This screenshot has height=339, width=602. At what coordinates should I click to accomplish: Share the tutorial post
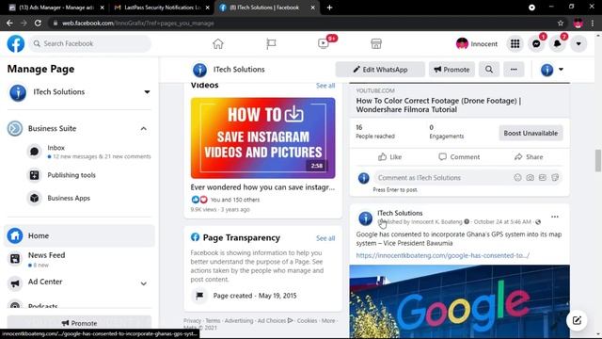point(529,157)
